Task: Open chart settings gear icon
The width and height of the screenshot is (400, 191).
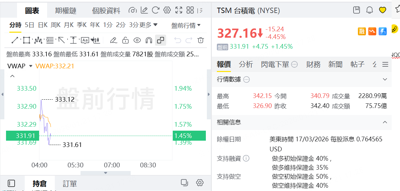Action: [x=167, y=10]
